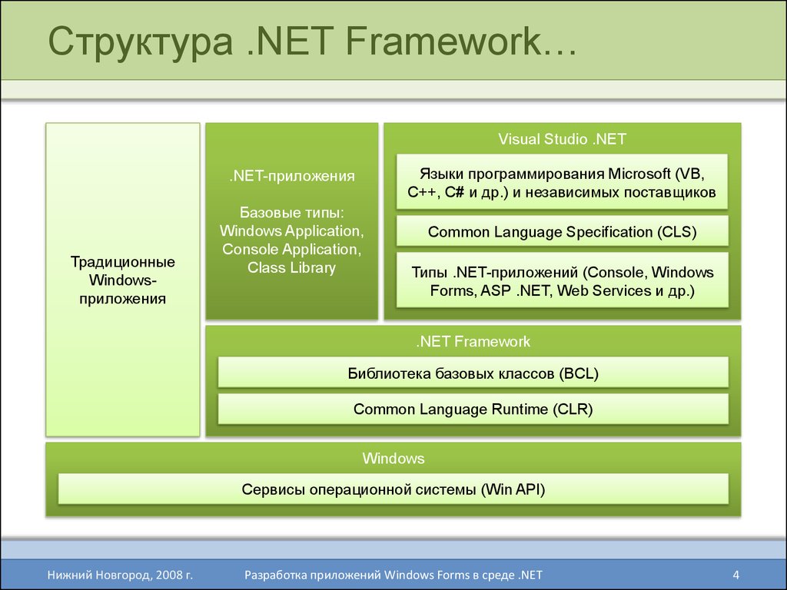The image size is (787, 590).
Task: Click footer 'Разработка приложений Windows Forms в среде .NET'
Action: (x=393, y=575)
